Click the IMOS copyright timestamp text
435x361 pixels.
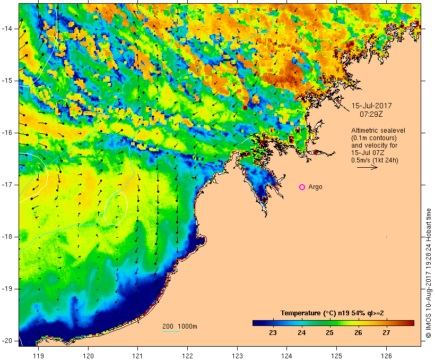429,273
